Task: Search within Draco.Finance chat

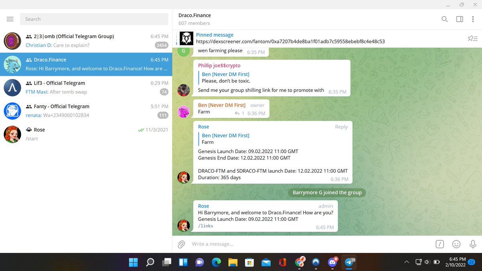Action: (445, 19)
